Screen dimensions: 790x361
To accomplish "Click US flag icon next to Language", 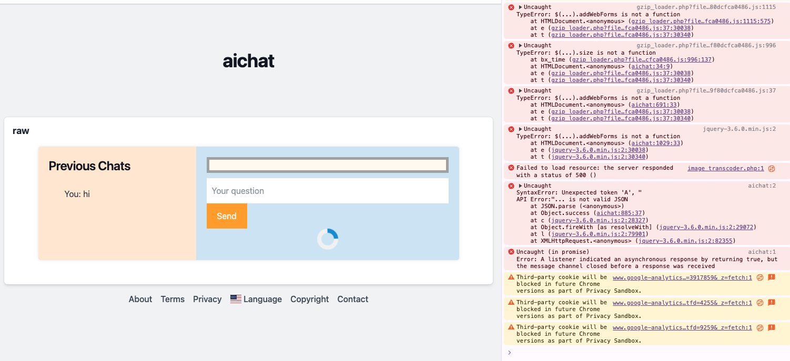I will pos(236,299).
